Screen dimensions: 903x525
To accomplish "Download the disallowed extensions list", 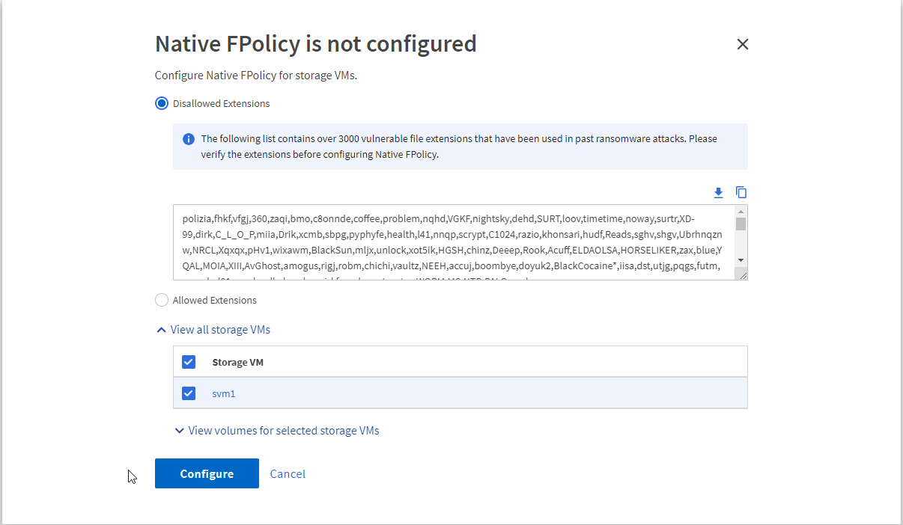I will [718, 192].
